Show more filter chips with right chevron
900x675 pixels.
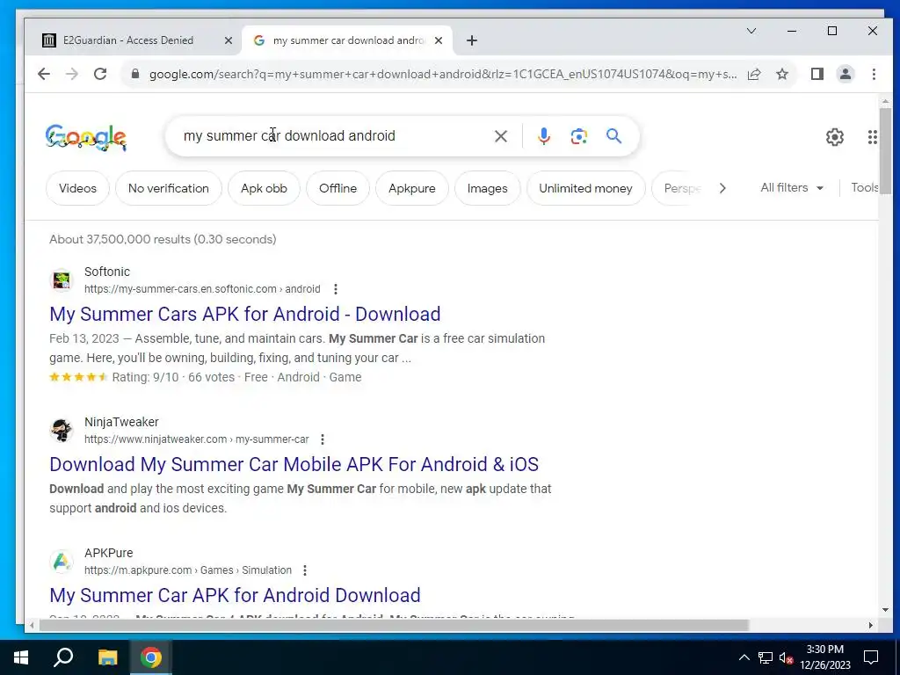point(722,188)
